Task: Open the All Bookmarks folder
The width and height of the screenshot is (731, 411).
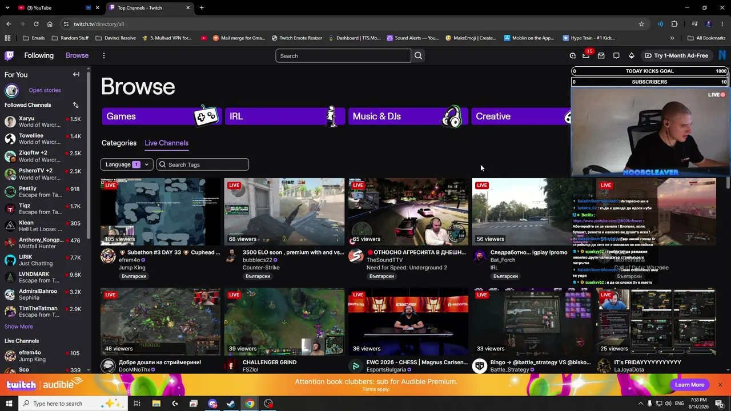Action: click(706, 38)
